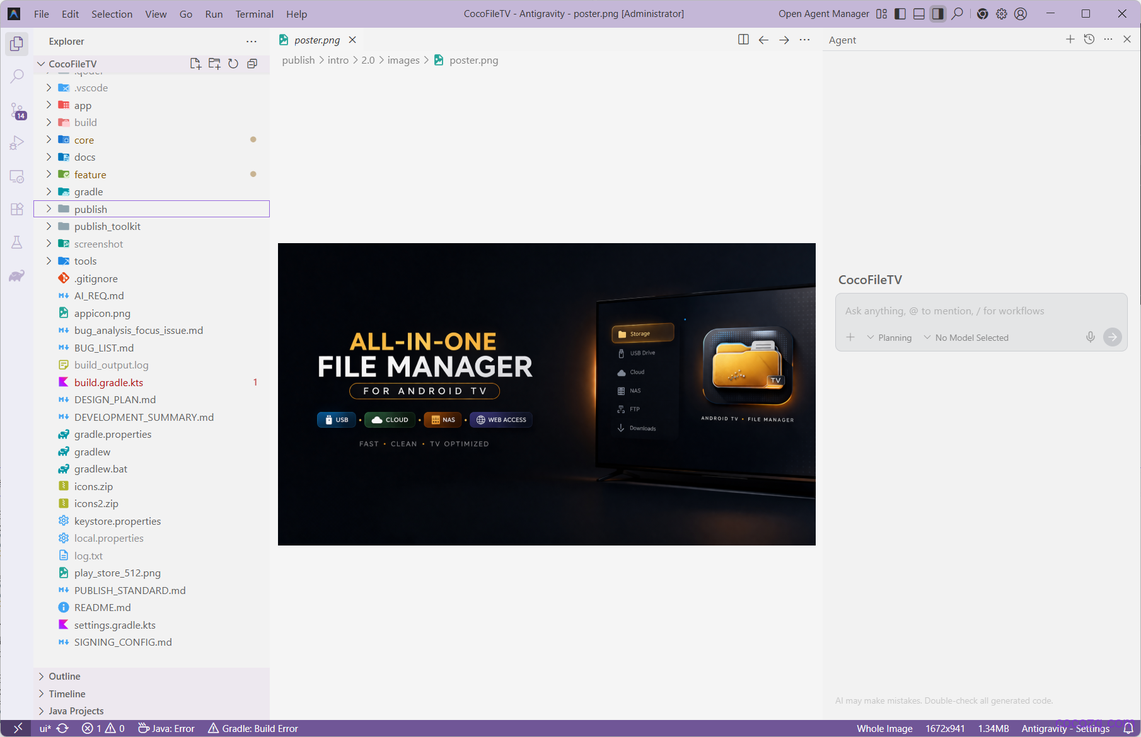Click the microphone voice input icon

1090,337
